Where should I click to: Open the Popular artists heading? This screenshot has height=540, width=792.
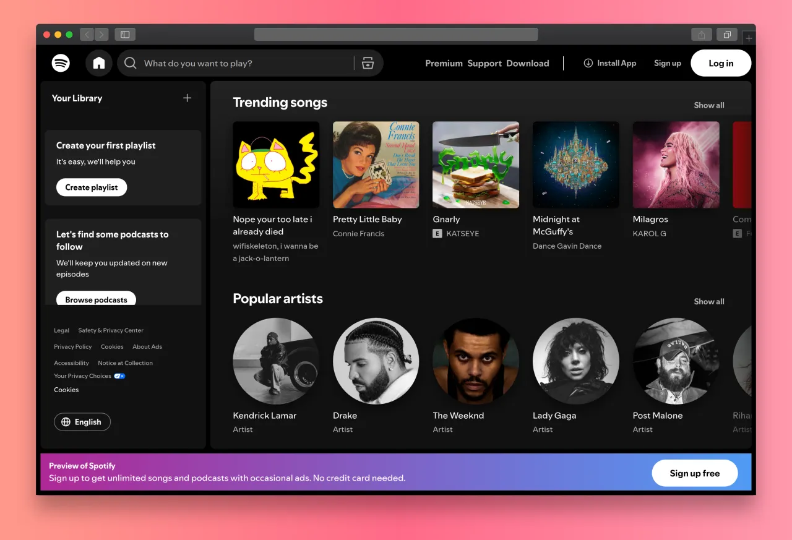[278, 299]
